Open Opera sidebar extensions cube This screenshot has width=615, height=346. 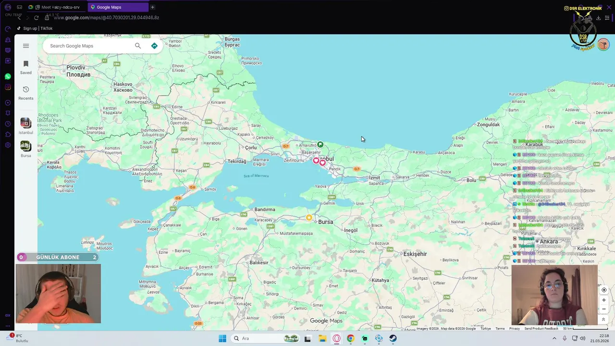point(8,135)
